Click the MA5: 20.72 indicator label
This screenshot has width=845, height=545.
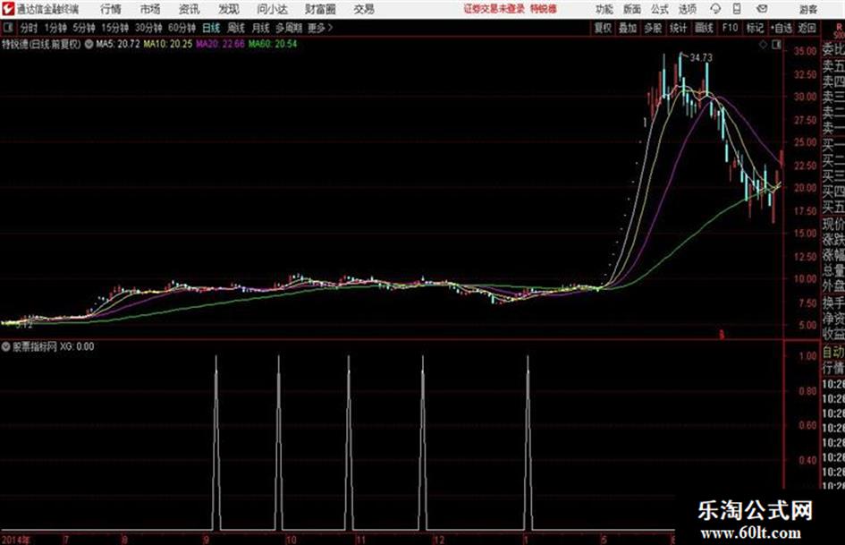coord(117,44)
